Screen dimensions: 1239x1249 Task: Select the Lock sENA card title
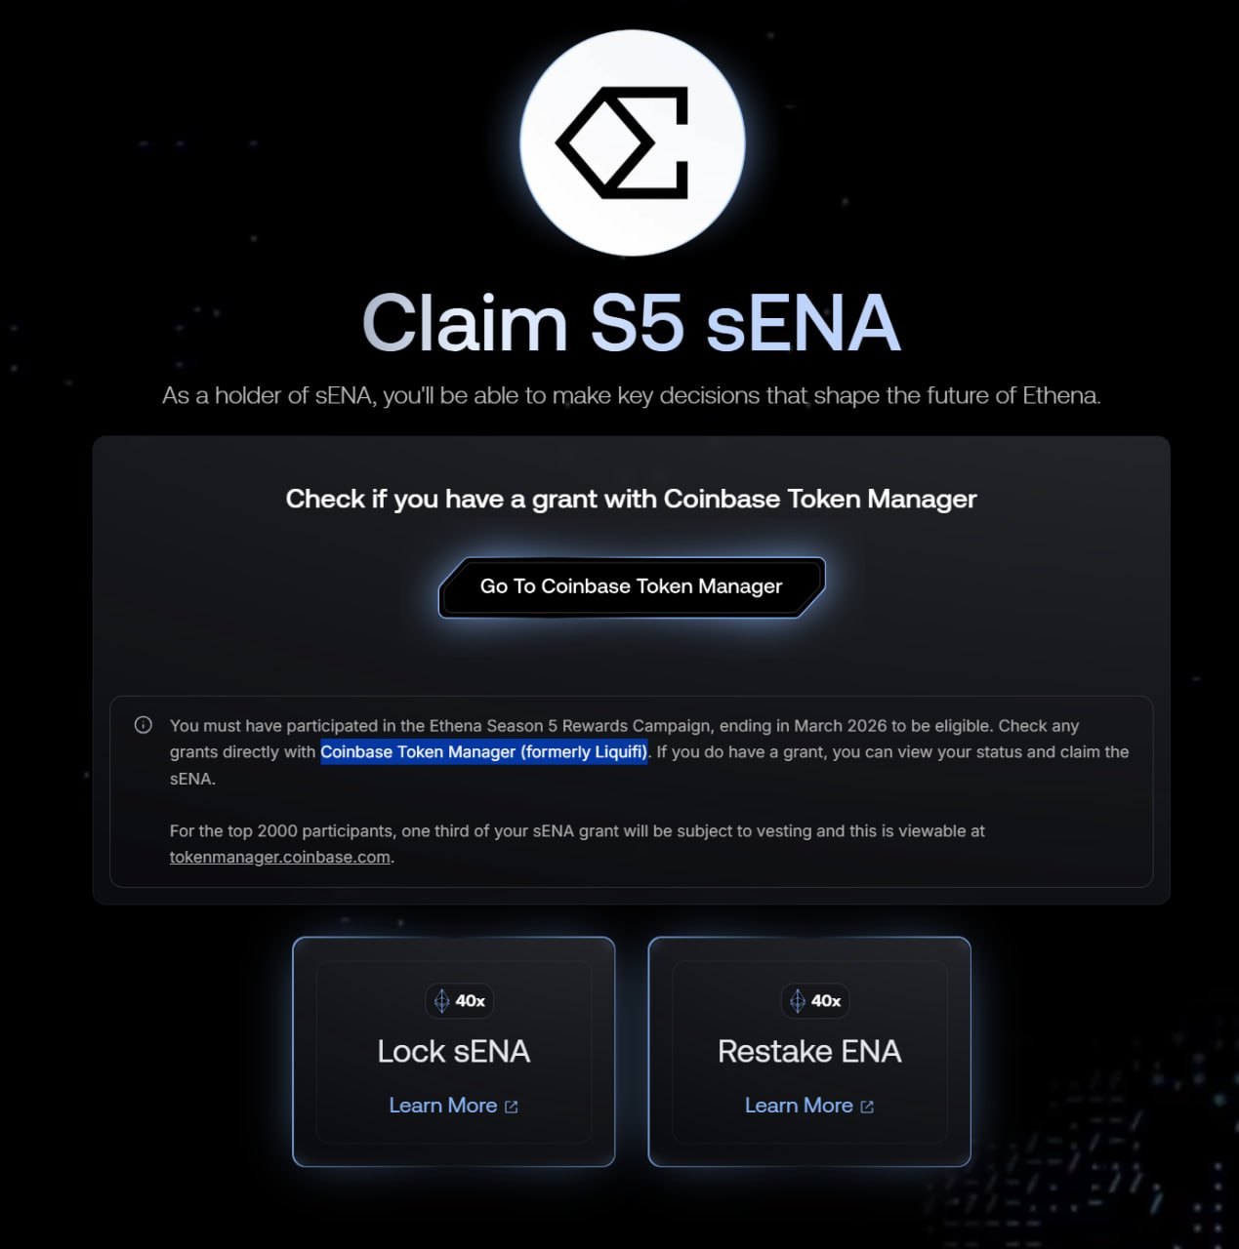coord(454,1051)
